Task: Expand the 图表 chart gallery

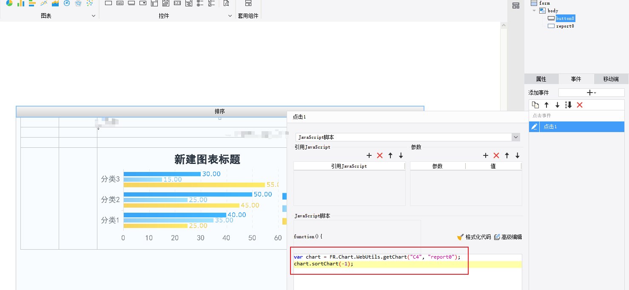Action: pos(94,16)
